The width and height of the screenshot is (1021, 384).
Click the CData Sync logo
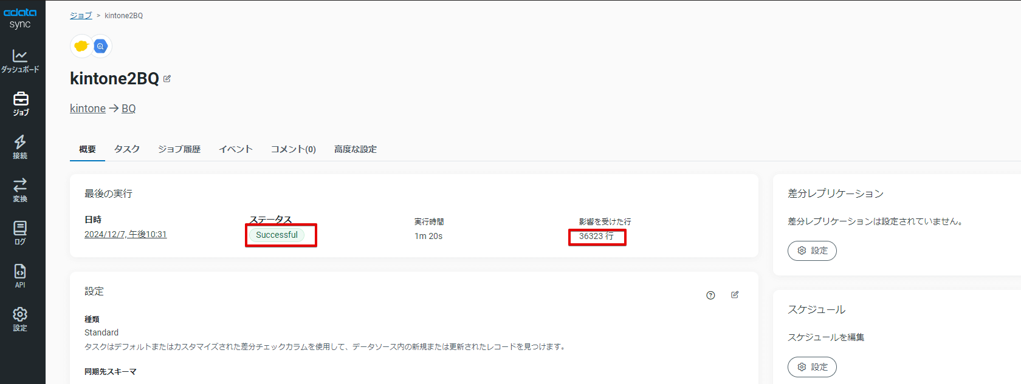click(x=20, y=18)
